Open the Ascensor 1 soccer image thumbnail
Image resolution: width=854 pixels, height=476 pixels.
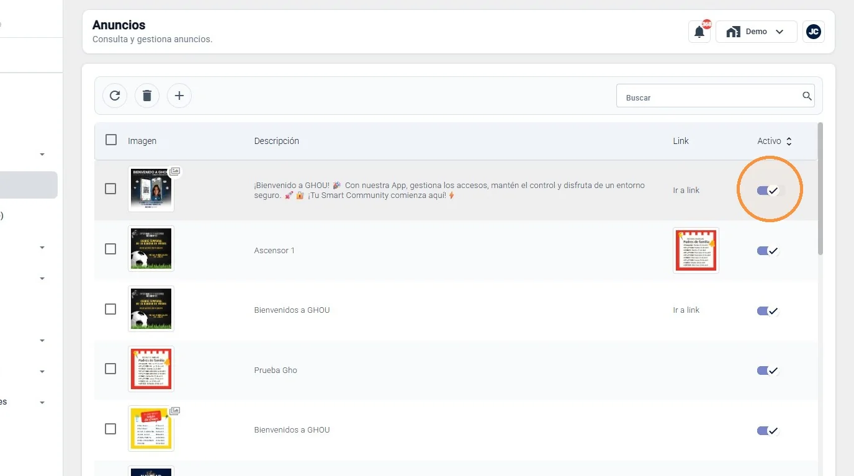[x=151, y=249]
